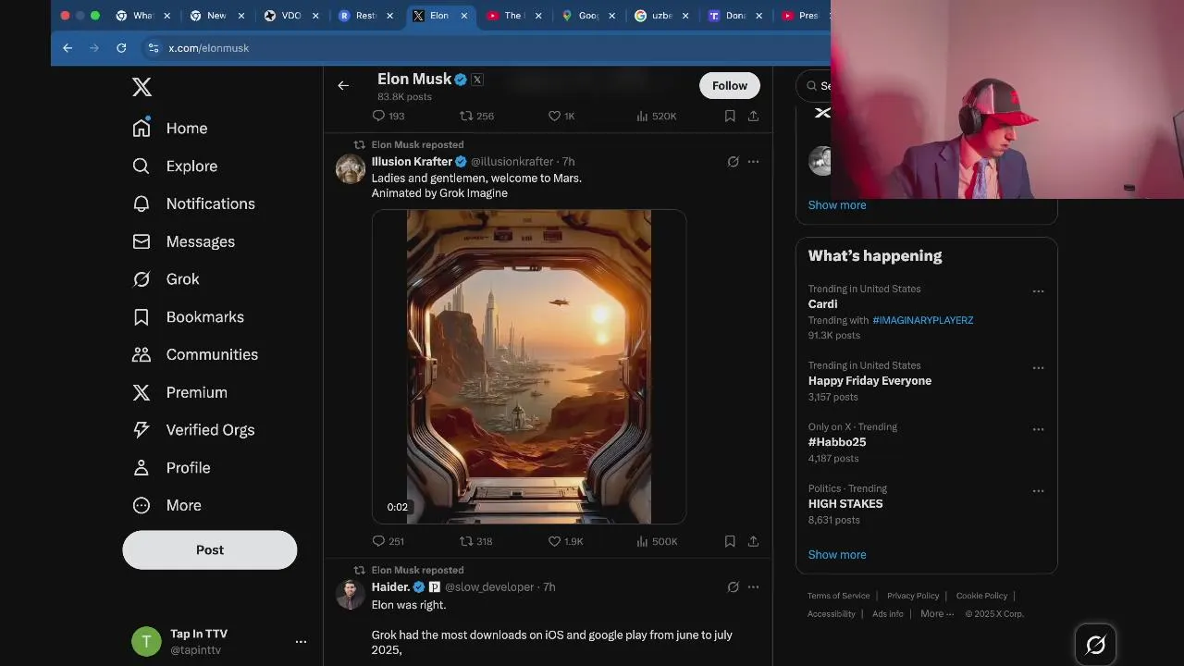Screen dimensions: 1184x666
Task: Follow Elon Musk
Action: click(730, 85)
